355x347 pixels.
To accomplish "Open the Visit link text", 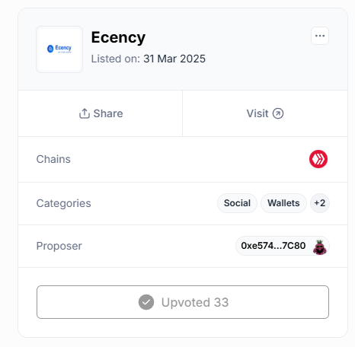I will point(257,113).
